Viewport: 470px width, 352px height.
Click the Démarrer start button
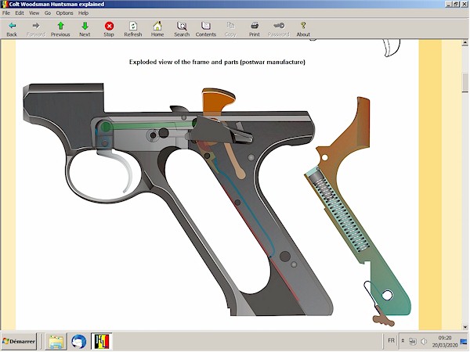click(19, 341)
